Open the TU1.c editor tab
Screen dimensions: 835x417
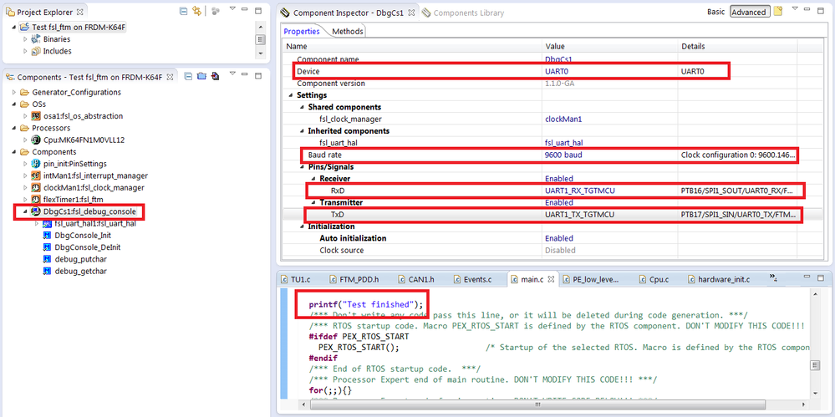(296, 278)
